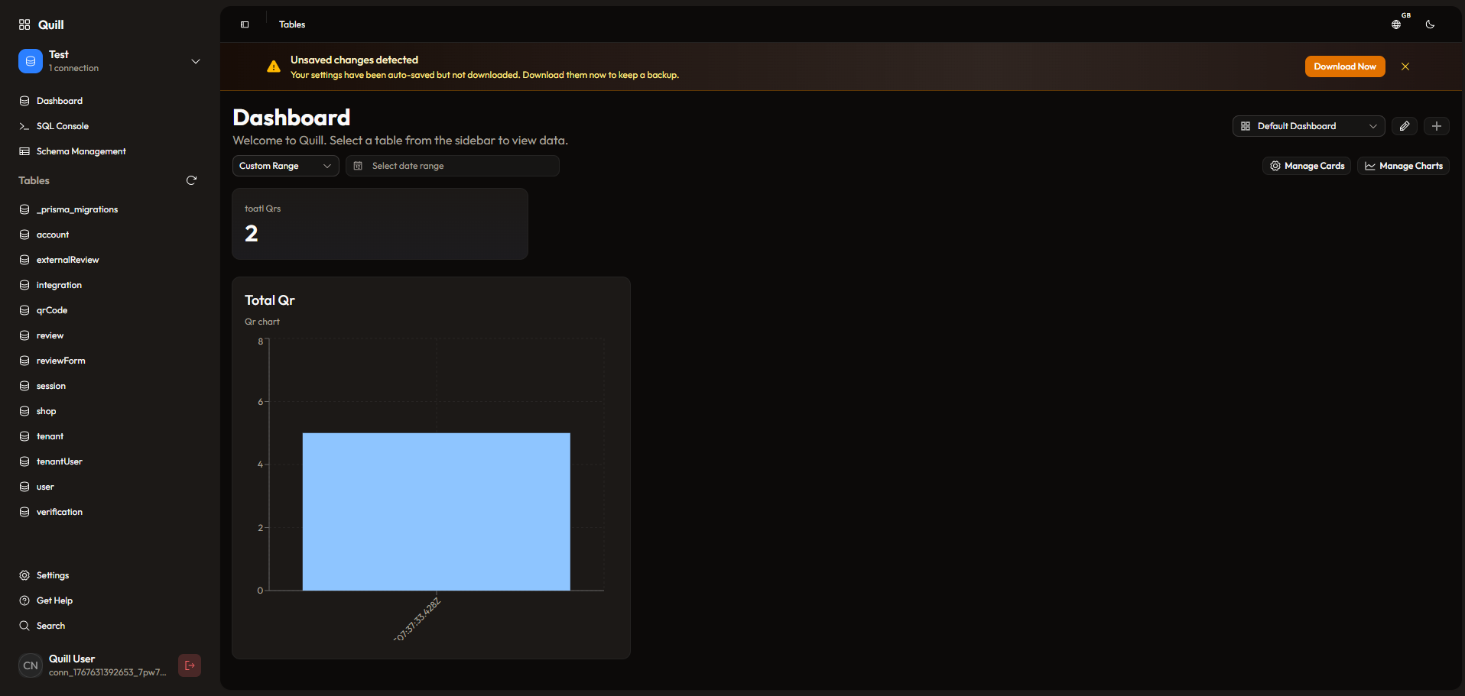Screen dimensions: 1465x696
Task: Open the language globe selector
Action: (x=1396, y=24)
